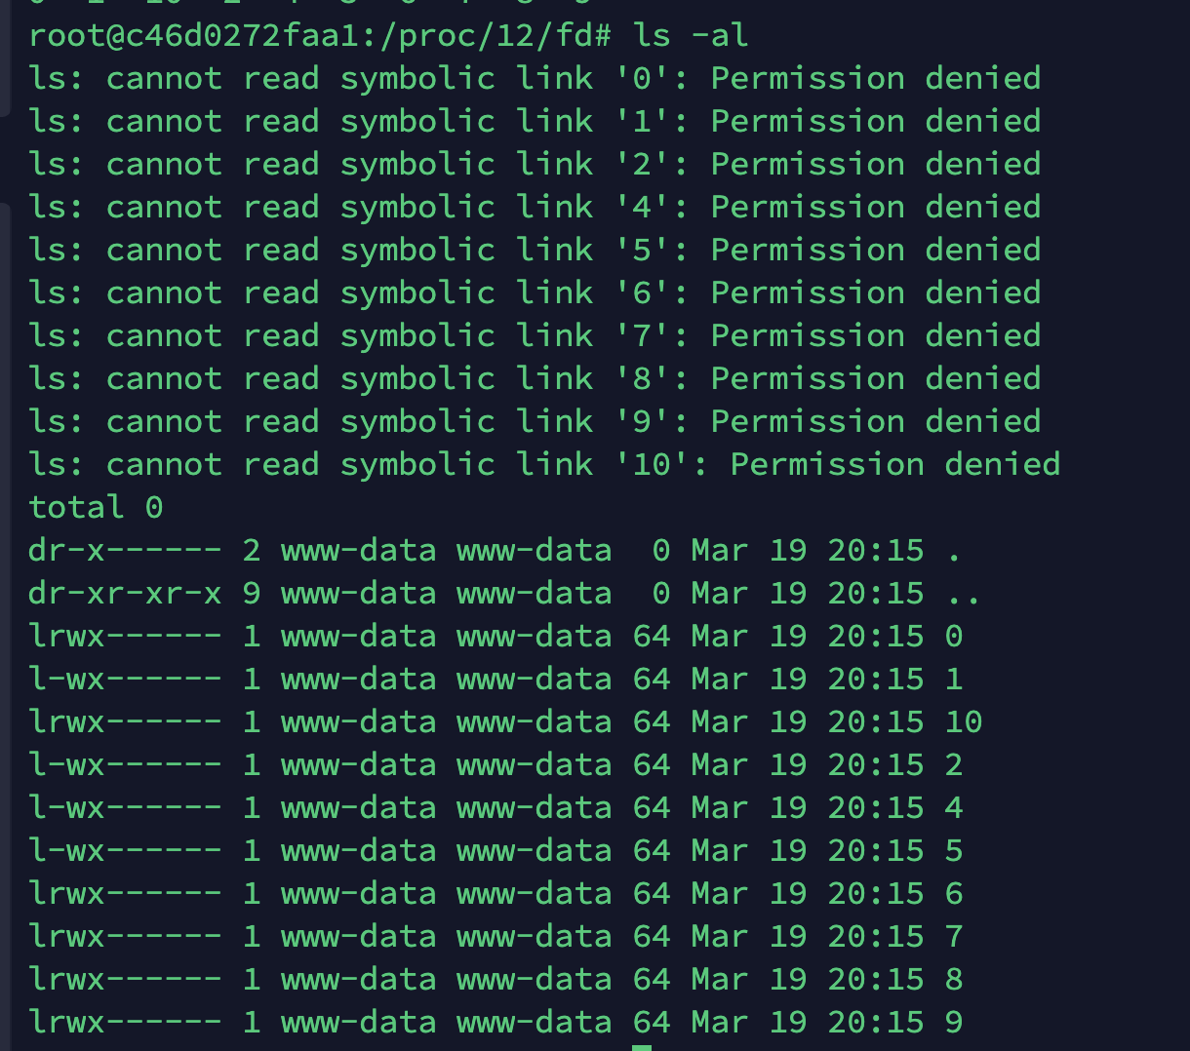Click the 'dr-x------' permissions string
This screenshot has width=1190, height=1051.
pos(125,551)
